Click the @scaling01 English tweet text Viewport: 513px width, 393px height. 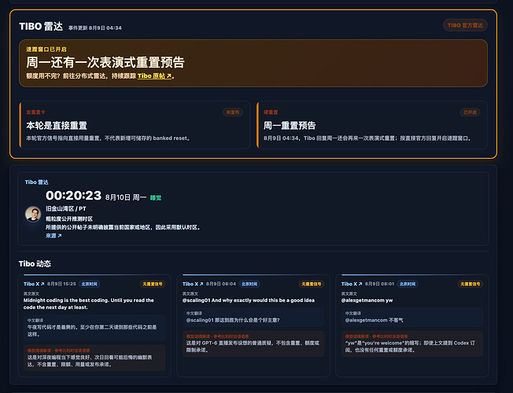[x=249, y=300]
